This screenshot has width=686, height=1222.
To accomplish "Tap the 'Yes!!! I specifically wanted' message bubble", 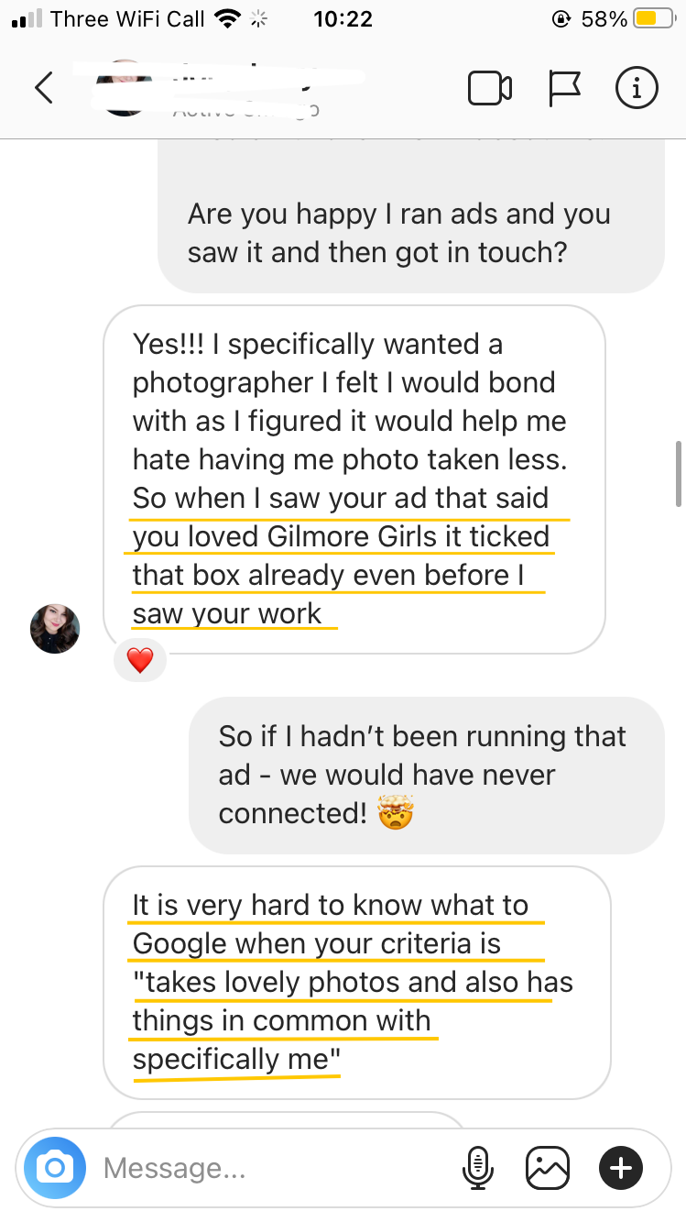I will coord(354,479).
